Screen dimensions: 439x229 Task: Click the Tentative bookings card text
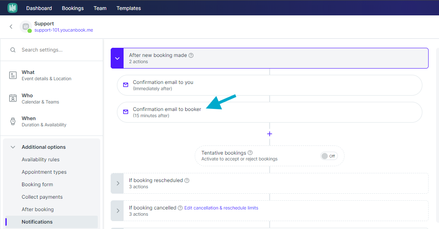click(239, 156)
